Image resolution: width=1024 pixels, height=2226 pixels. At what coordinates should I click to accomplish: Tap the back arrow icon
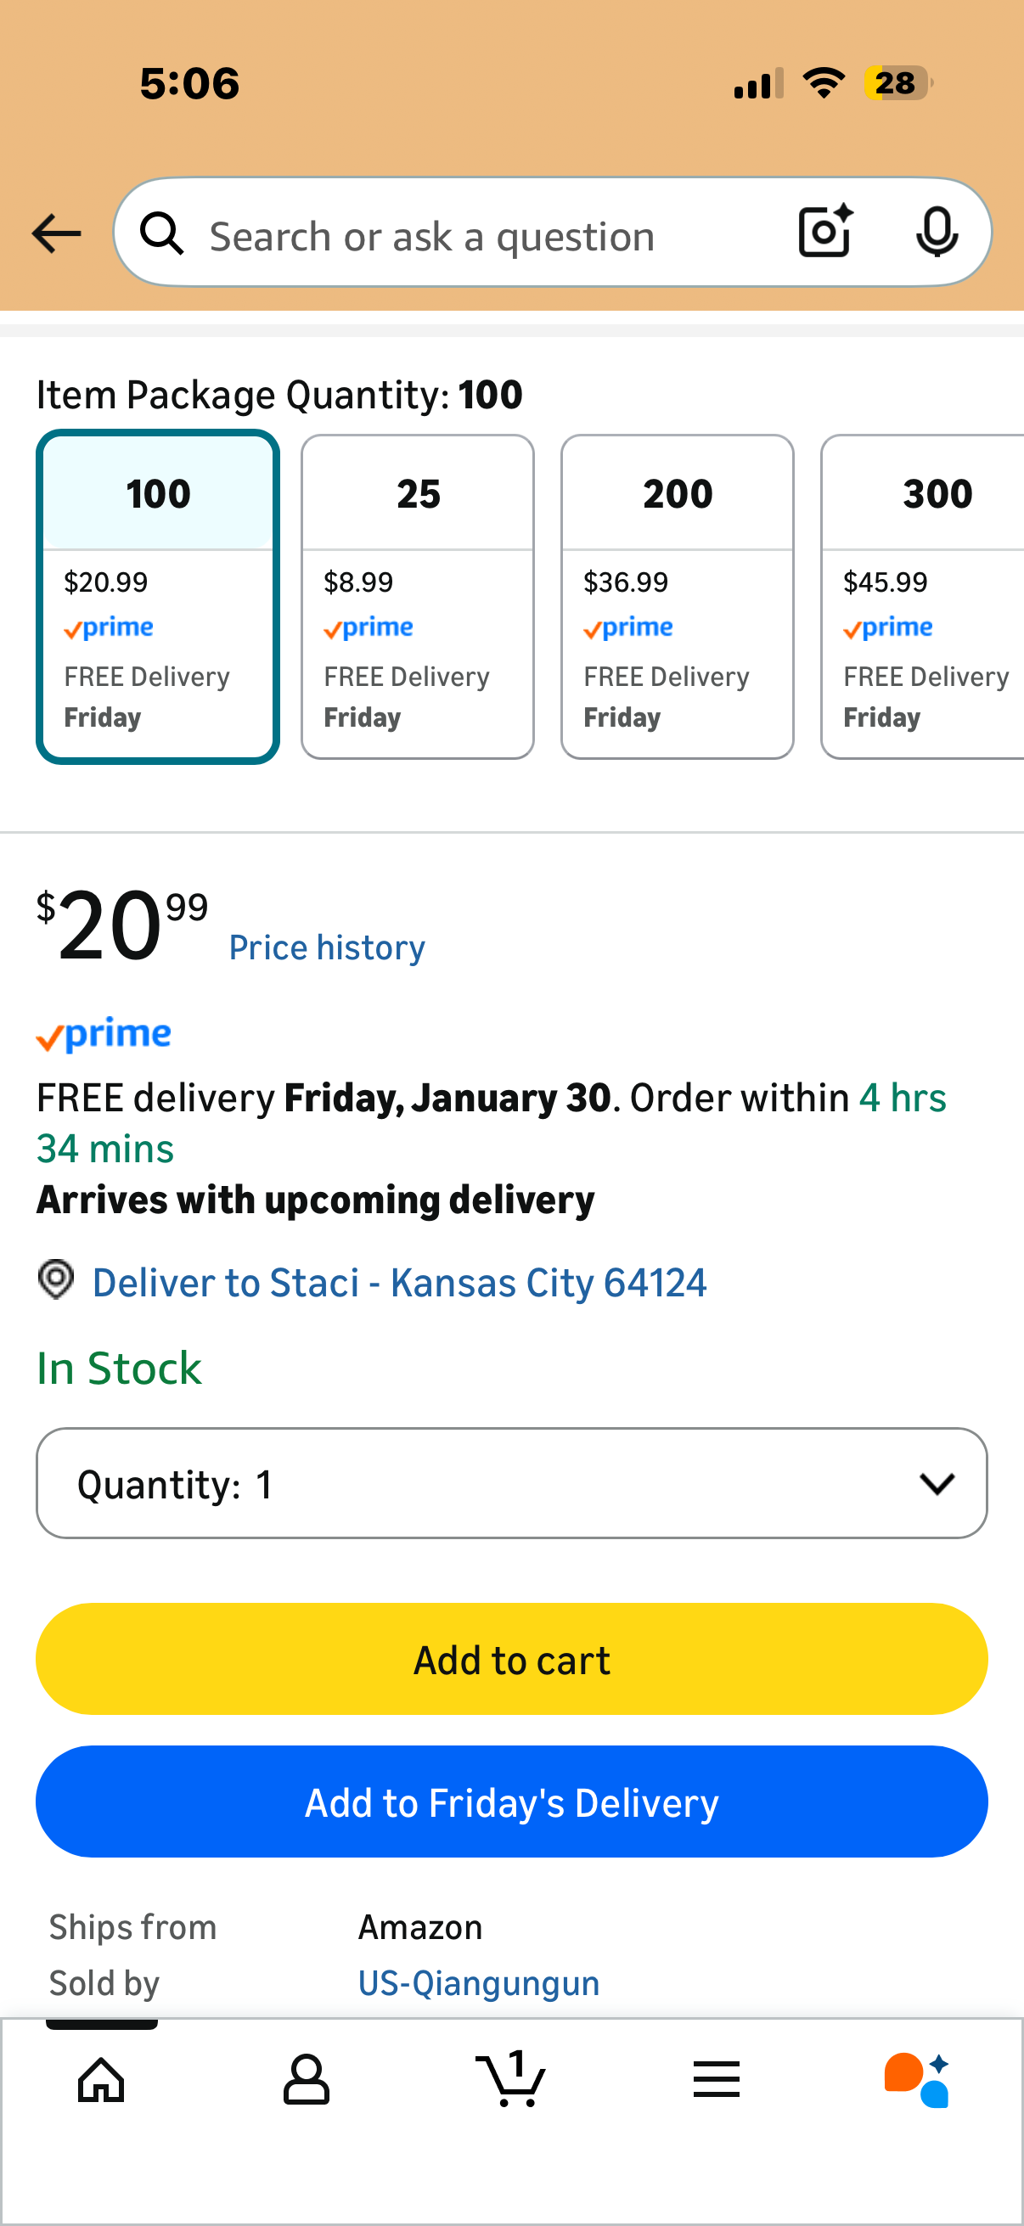56,233
